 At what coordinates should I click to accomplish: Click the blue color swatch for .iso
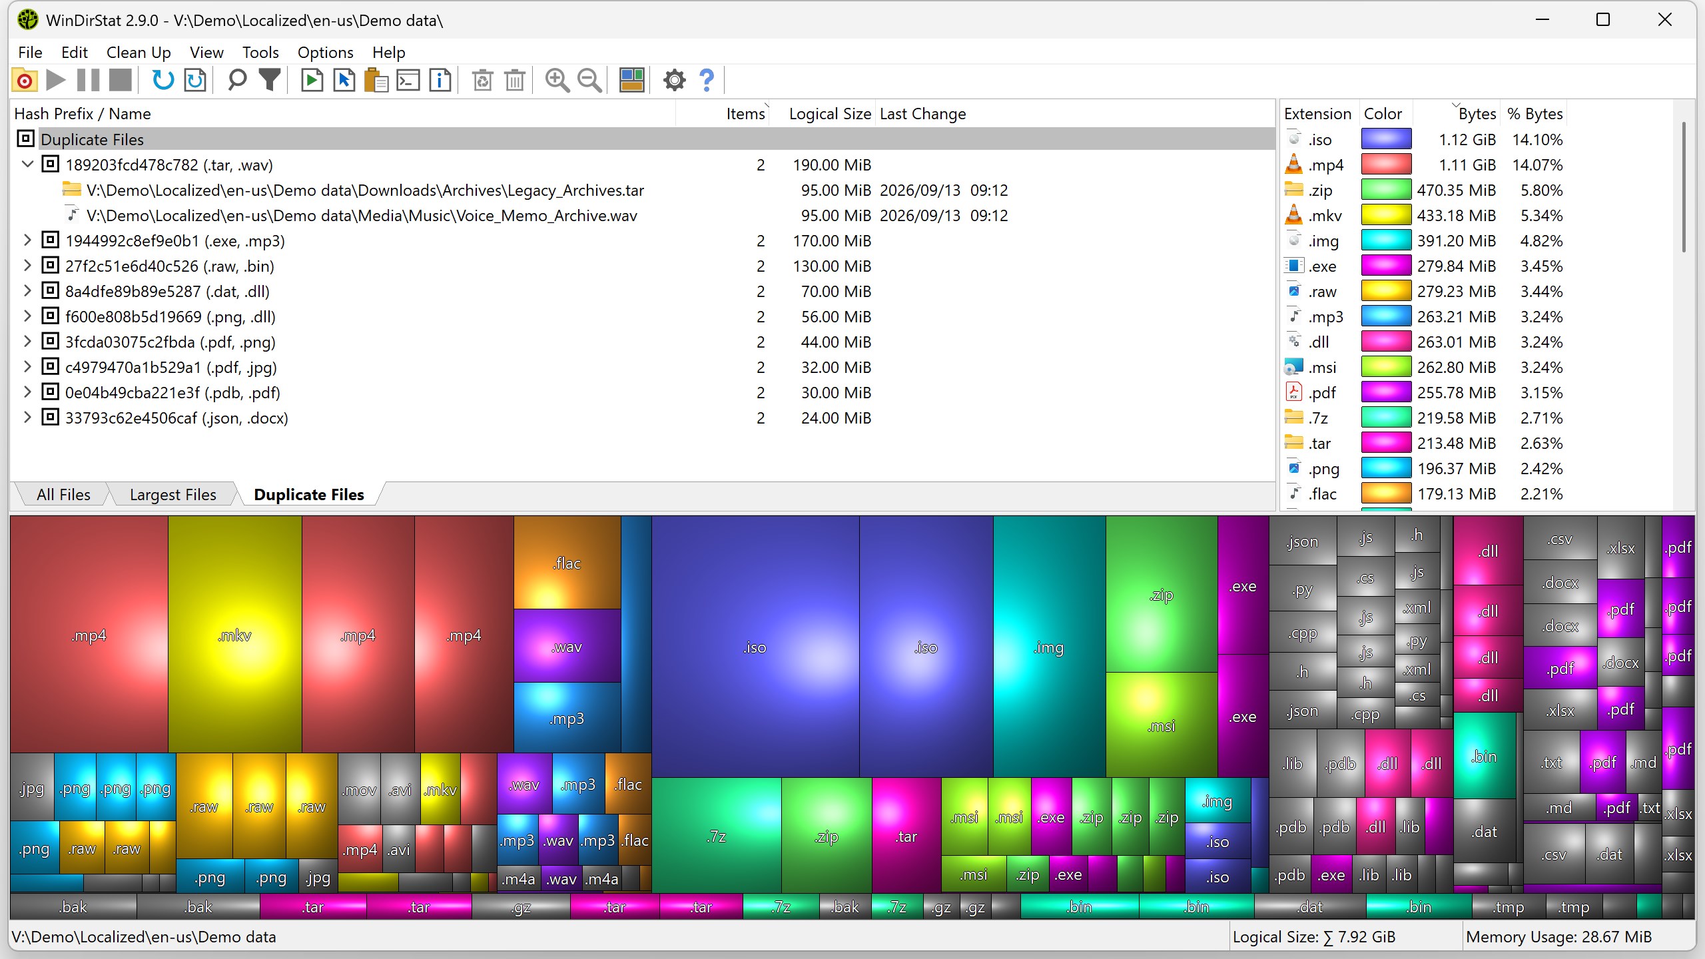tap(1386, 139)
